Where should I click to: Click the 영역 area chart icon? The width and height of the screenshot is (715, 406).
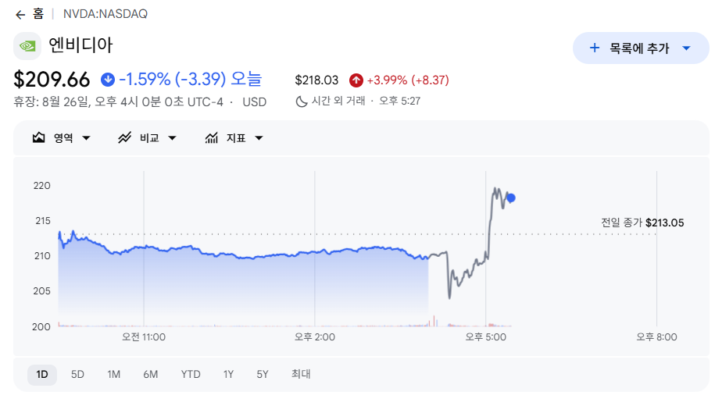39,137
